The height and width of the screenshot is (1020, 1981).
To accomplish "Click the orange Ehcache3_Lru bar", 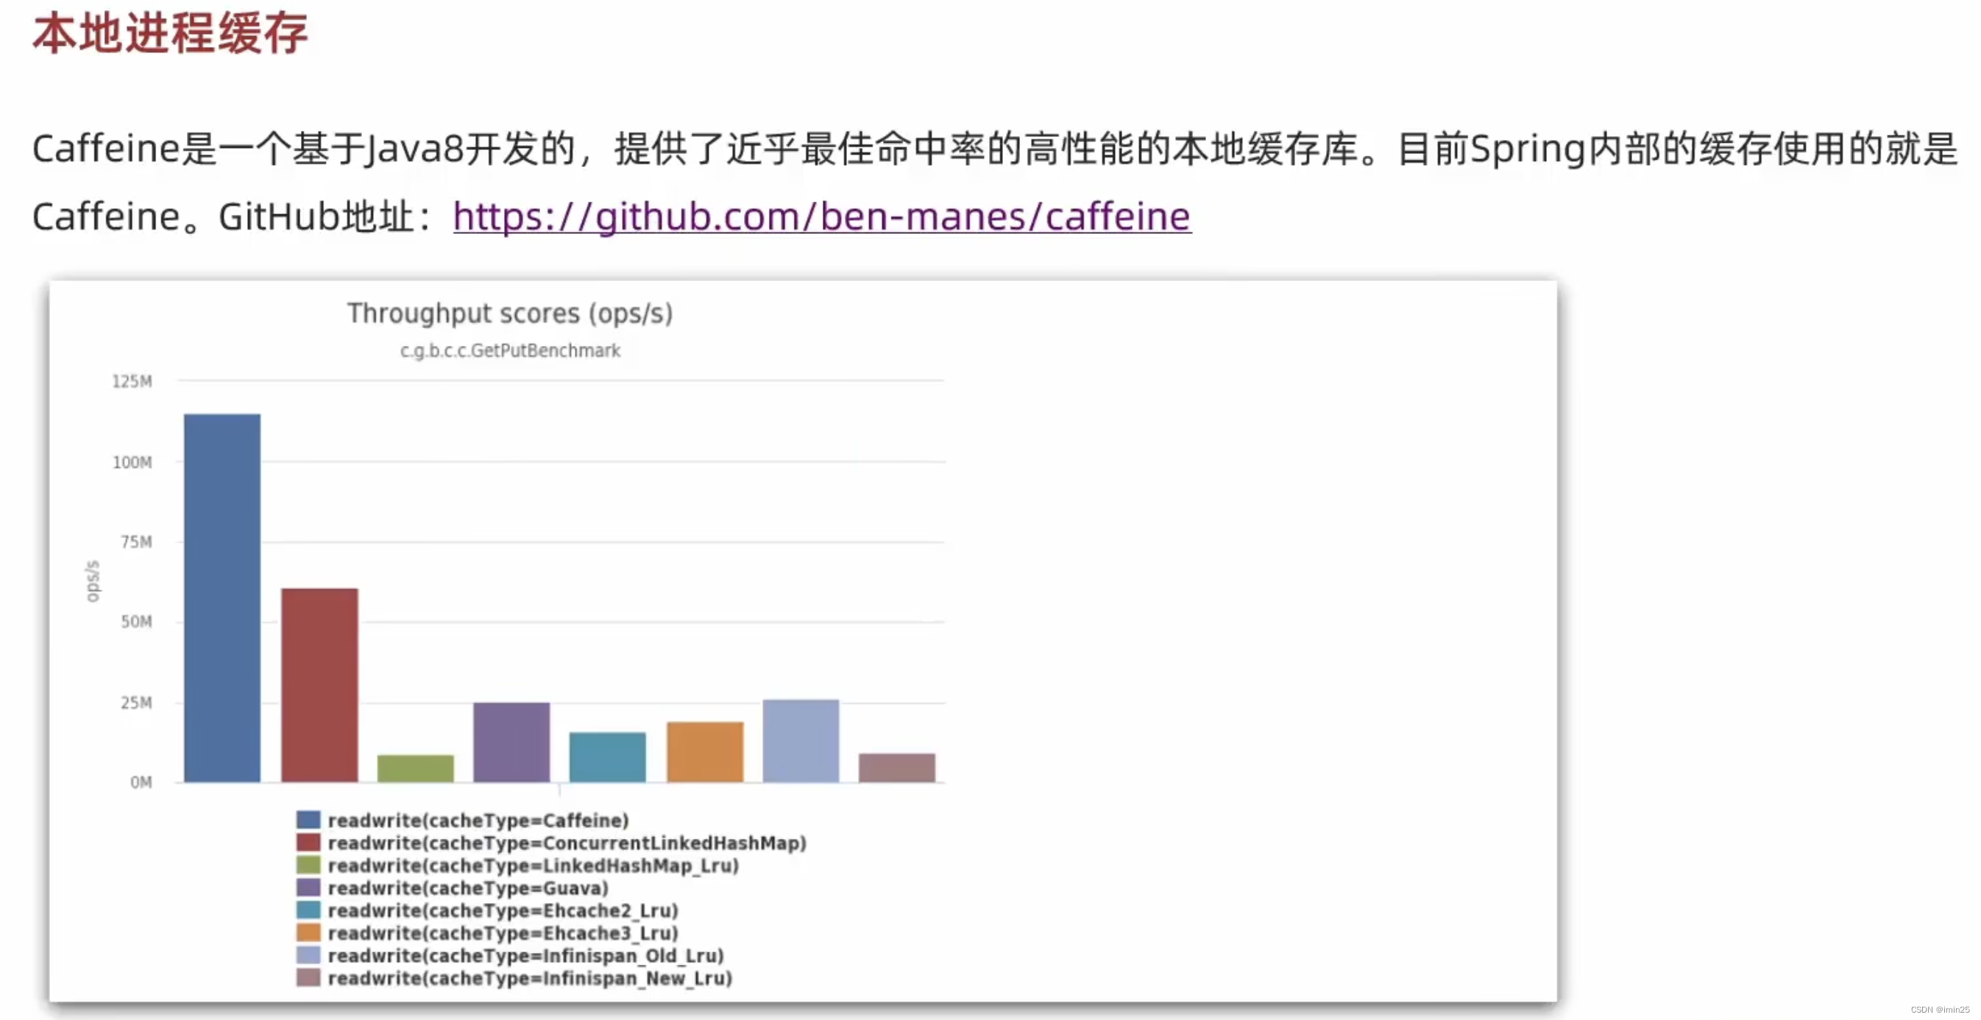I will pyautogui.click(x=705, y=752).
